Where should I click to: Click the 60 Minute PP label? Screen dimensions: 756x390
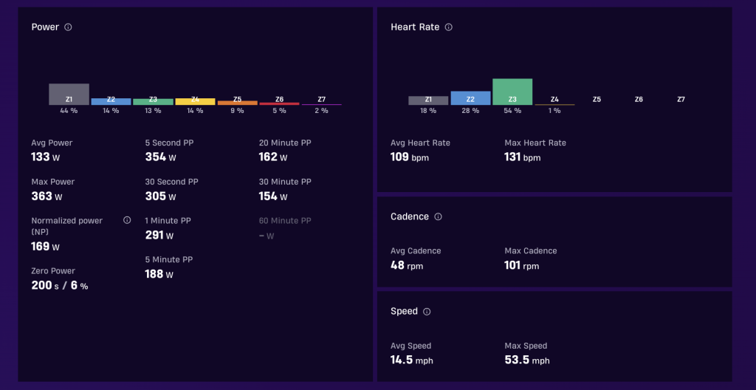(x=285, y=221)
